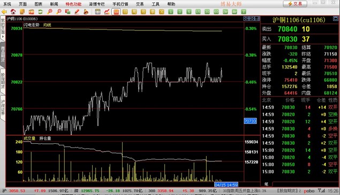The image size is (340, 195).
Task: Open the 特色功能 menu
Action: [x=73, y=4]
